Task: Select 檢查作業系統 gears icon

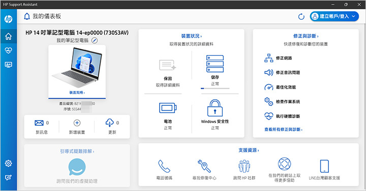Action: coord(269,102)
